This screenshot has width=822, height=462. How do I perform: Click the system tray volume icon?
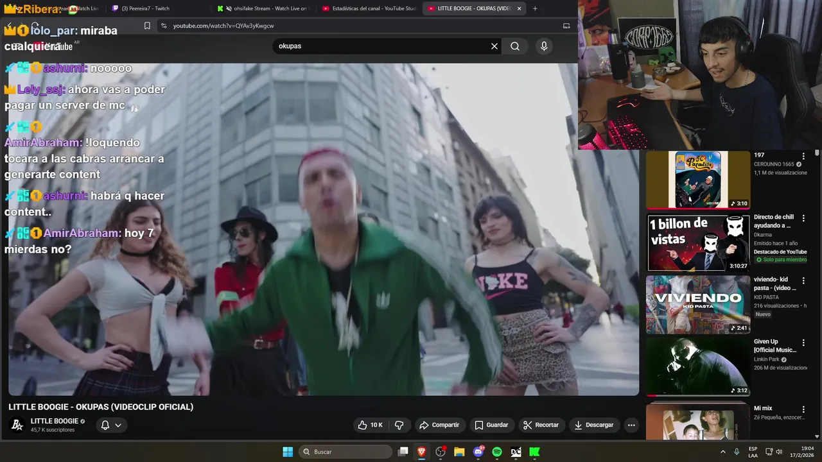coord(780,452)
